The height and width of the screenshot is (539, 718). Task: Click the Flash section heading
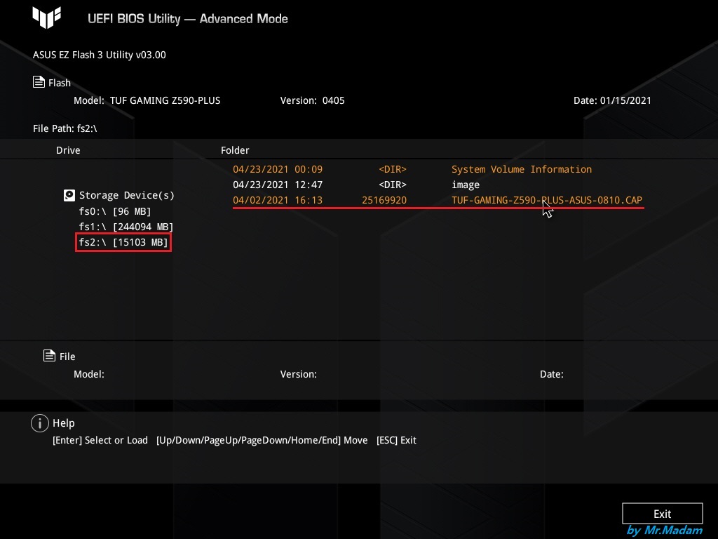pos(60,83)
